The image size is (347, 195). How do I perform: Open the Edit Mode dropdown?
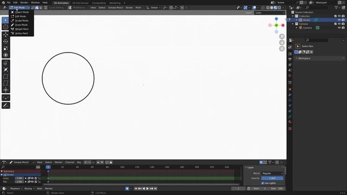[20, 8]
